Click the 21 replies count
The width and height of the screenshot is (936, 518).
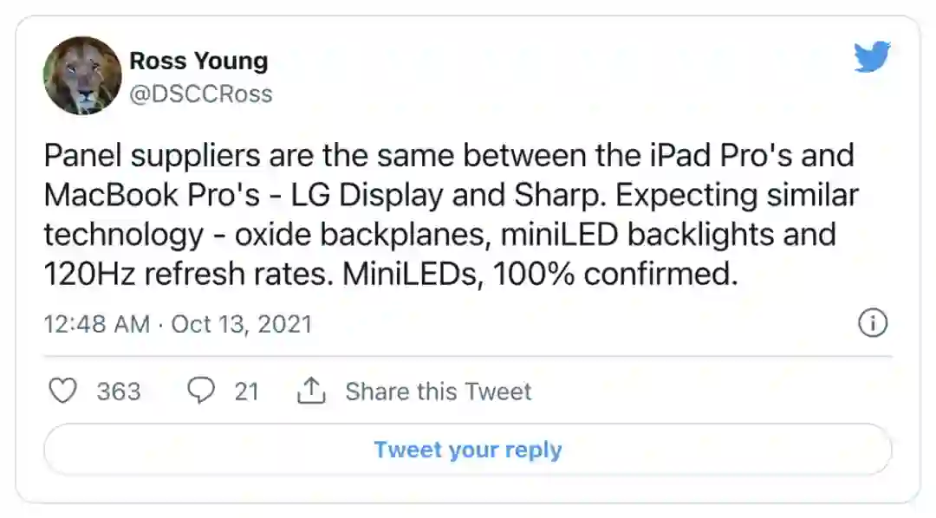point(247,392)
